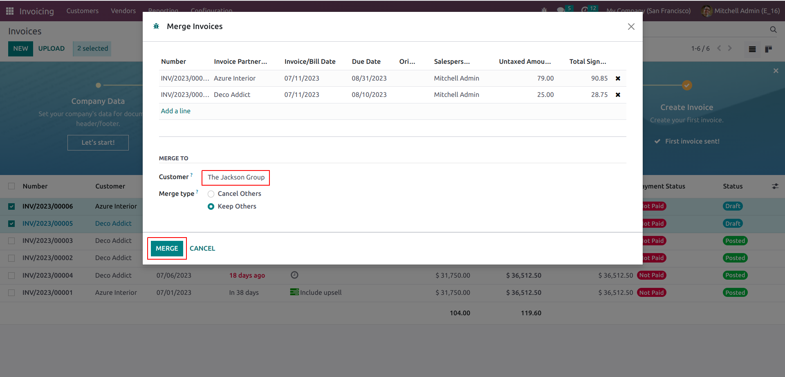
Task: Open the Customer field help tooltip
Action: tap(191, 175)
